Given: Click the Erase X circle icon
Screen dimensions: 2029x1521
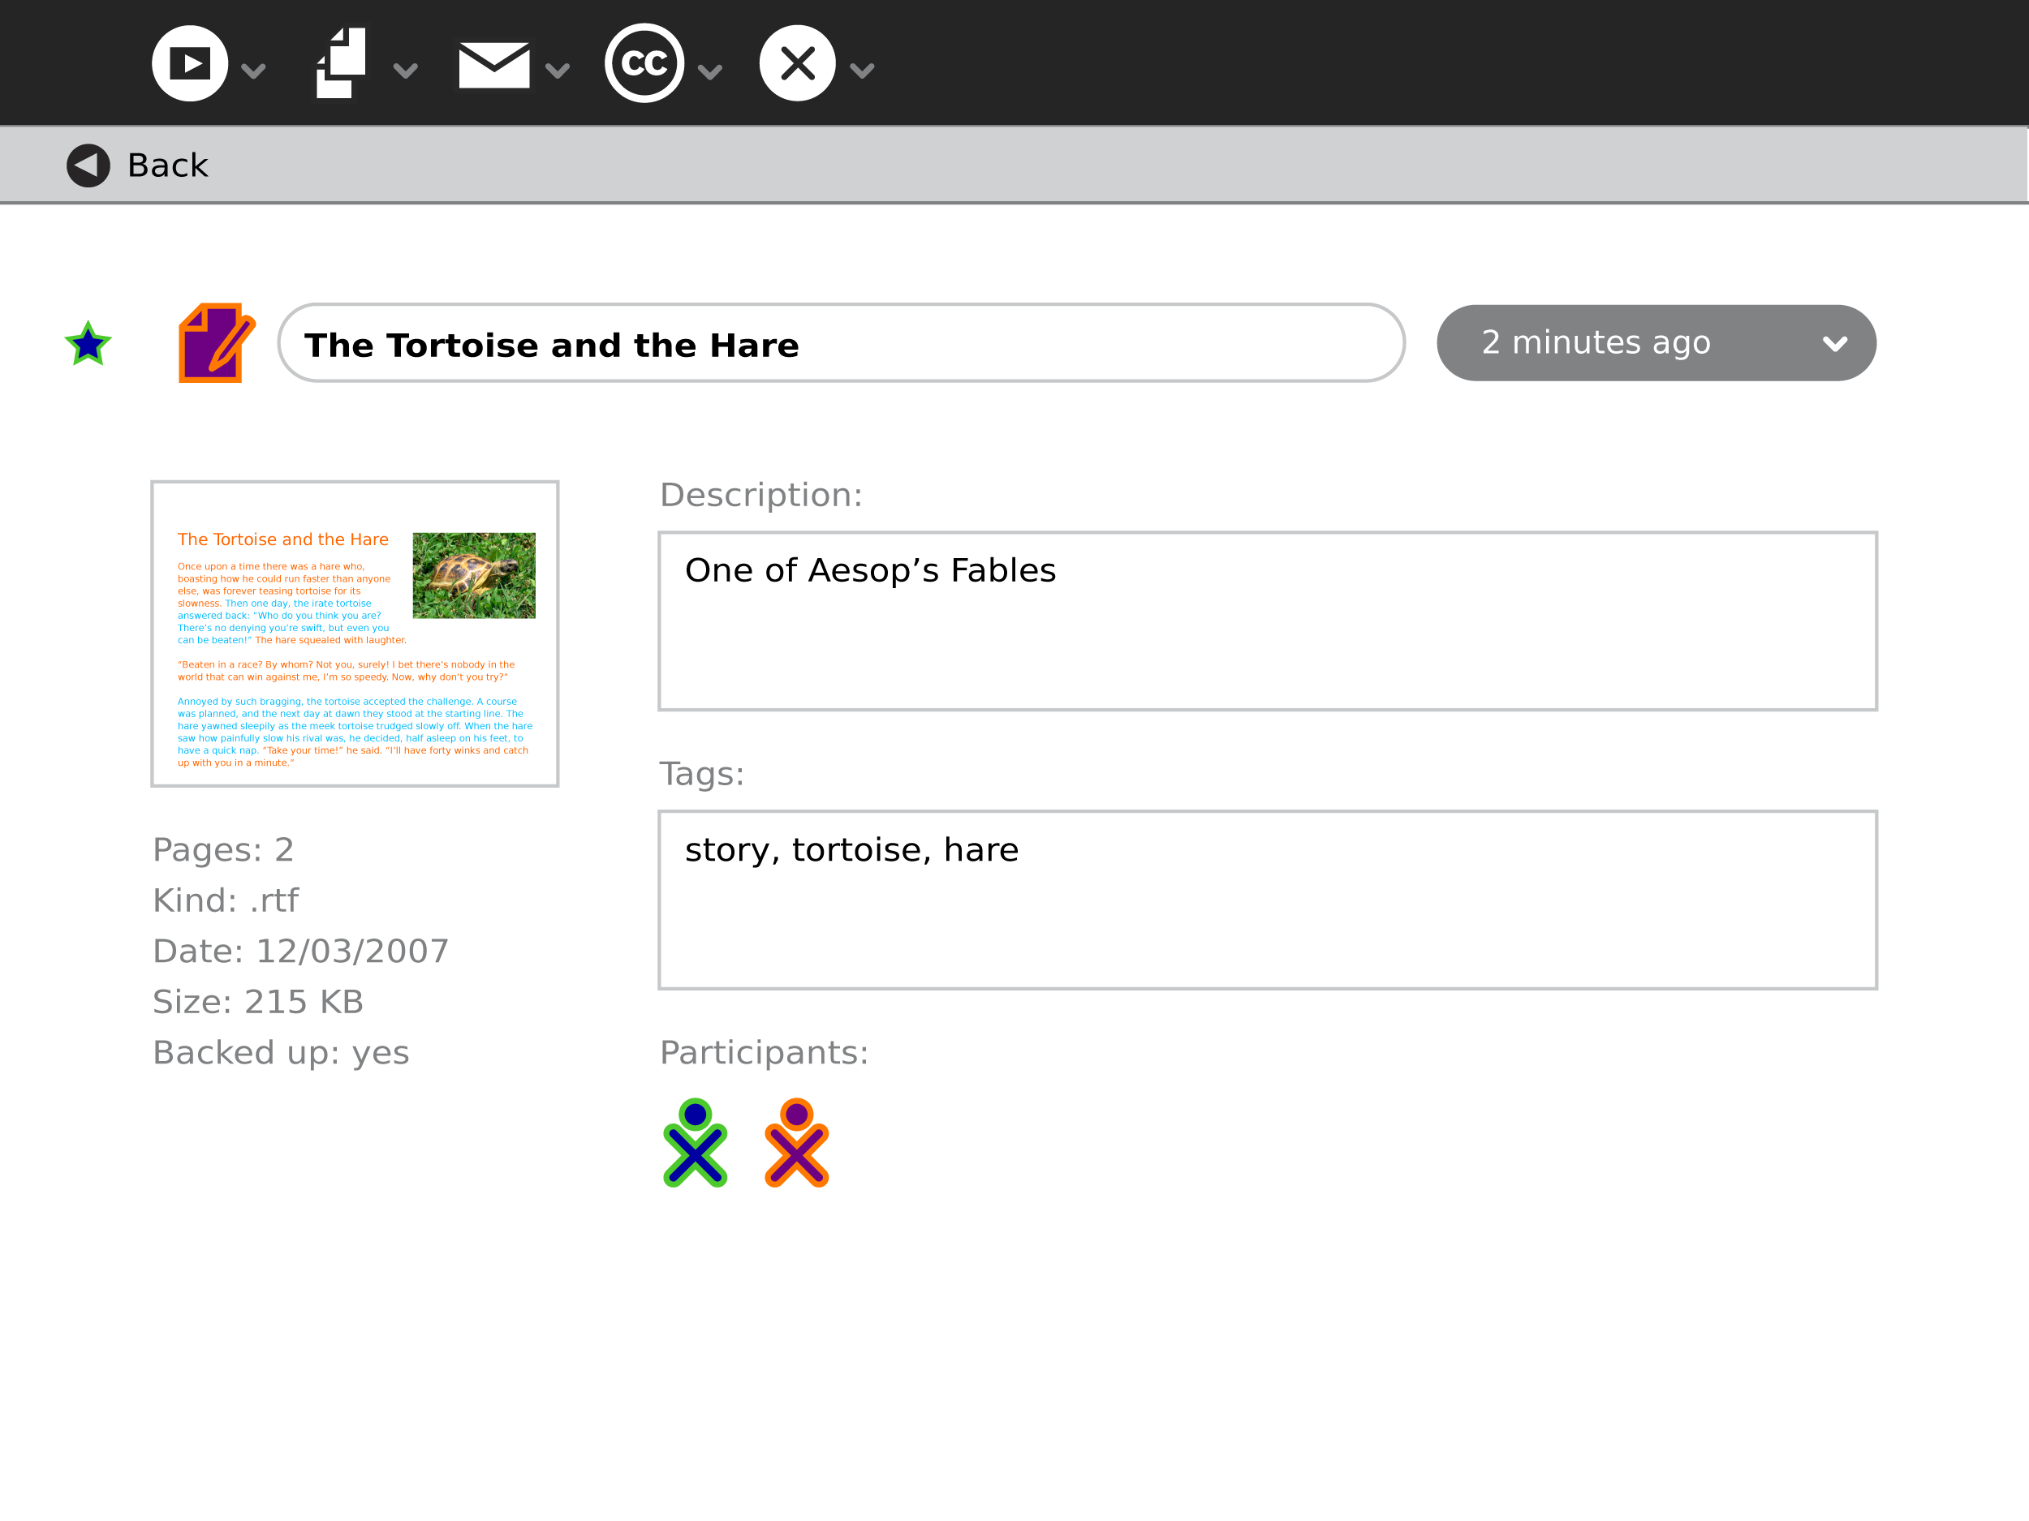Looking at the screenshot, I should pyautogui.click(x=797, y=63).
